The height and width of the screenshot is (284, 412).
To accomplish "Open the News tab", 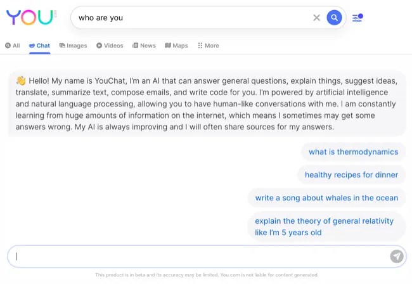I will [144, 46].
